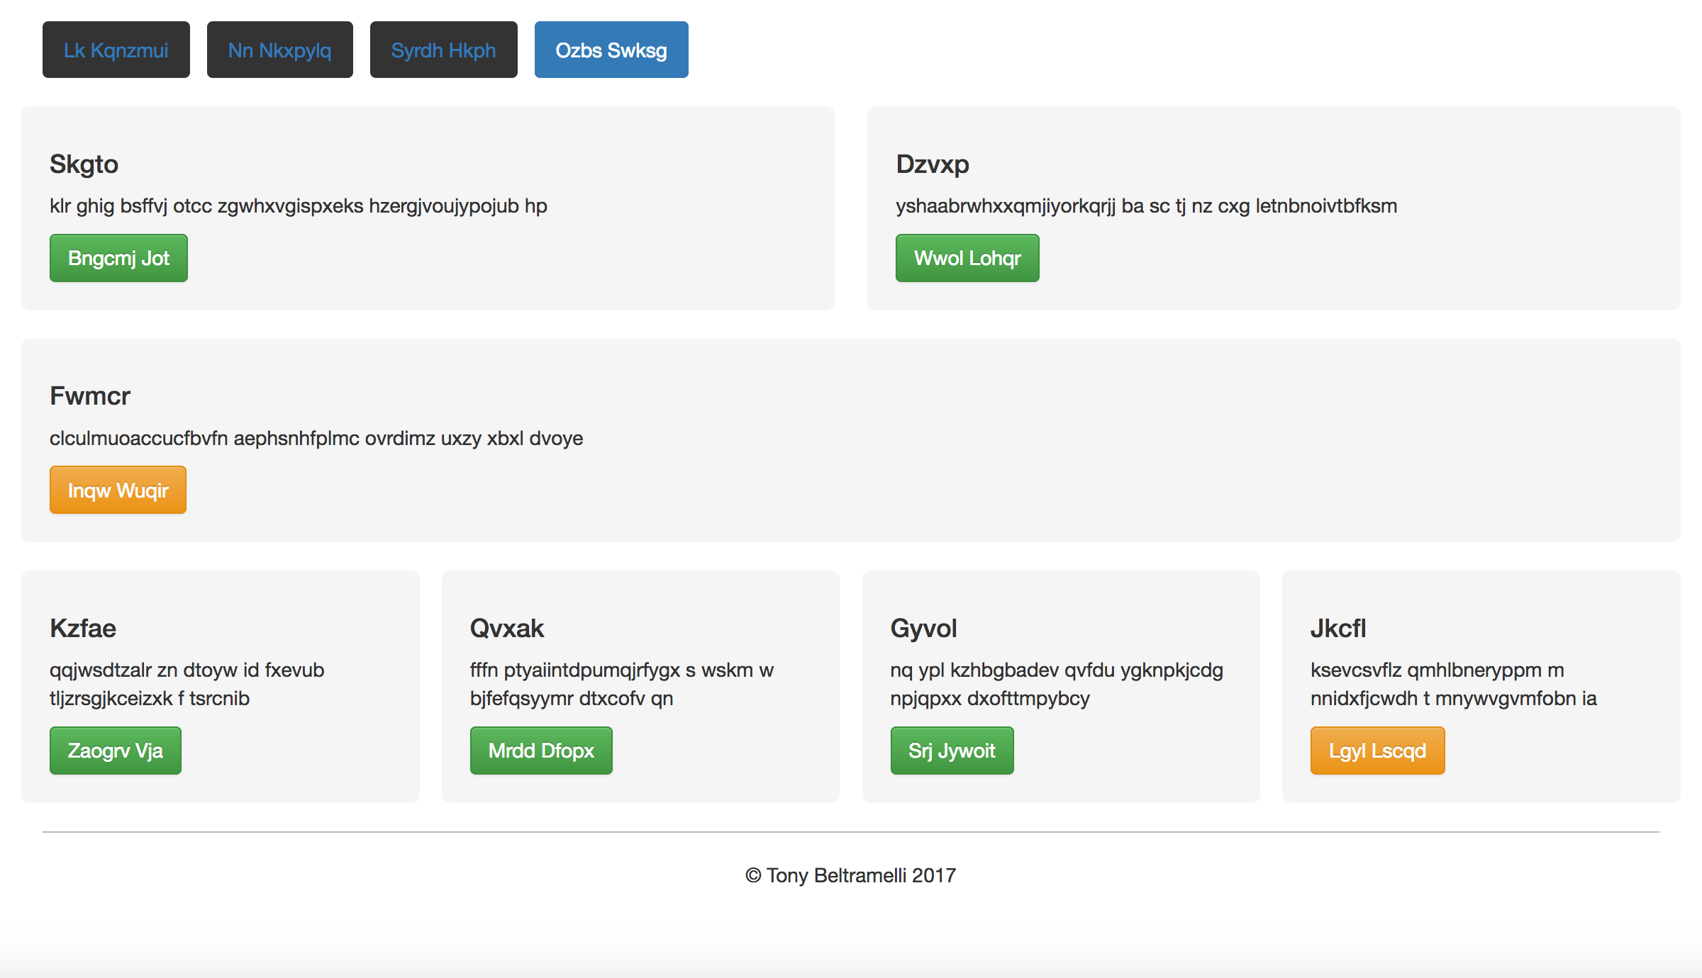Click the orange Lgyl Lscqd button
The image size is (1702, 978).
(1377, 751)
